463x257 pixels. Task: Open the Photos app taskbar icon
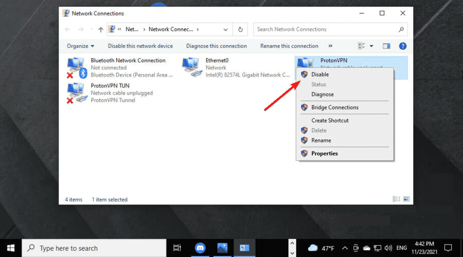(x=222, y=248)
